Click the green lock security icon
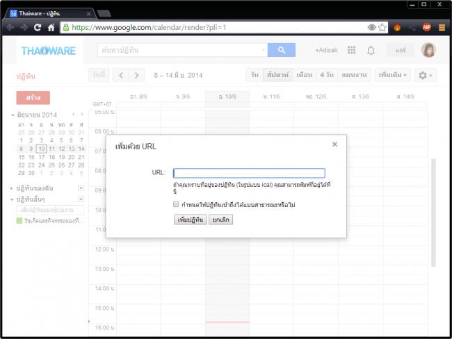The height and width of the screenshot is (339, 452). (66, 27)
